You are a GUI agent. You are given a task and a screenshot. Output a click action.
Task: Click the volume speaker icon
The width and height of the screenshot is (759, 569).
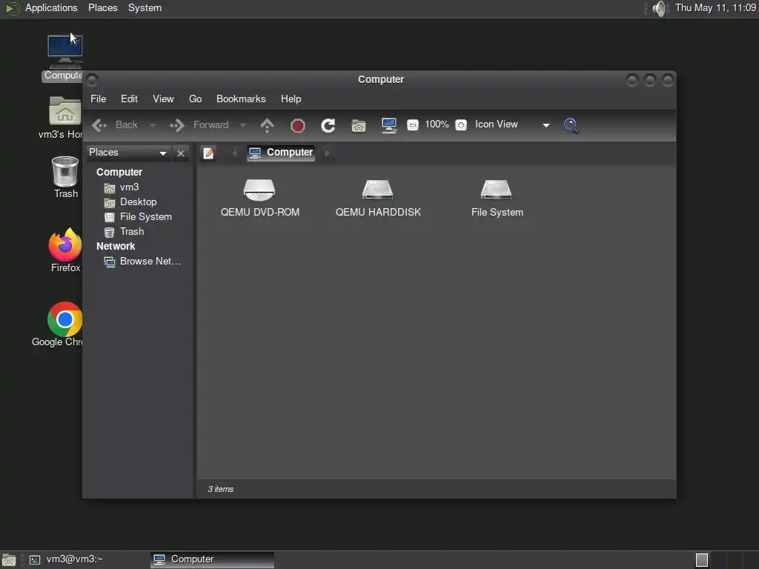[x=659, y=8]
